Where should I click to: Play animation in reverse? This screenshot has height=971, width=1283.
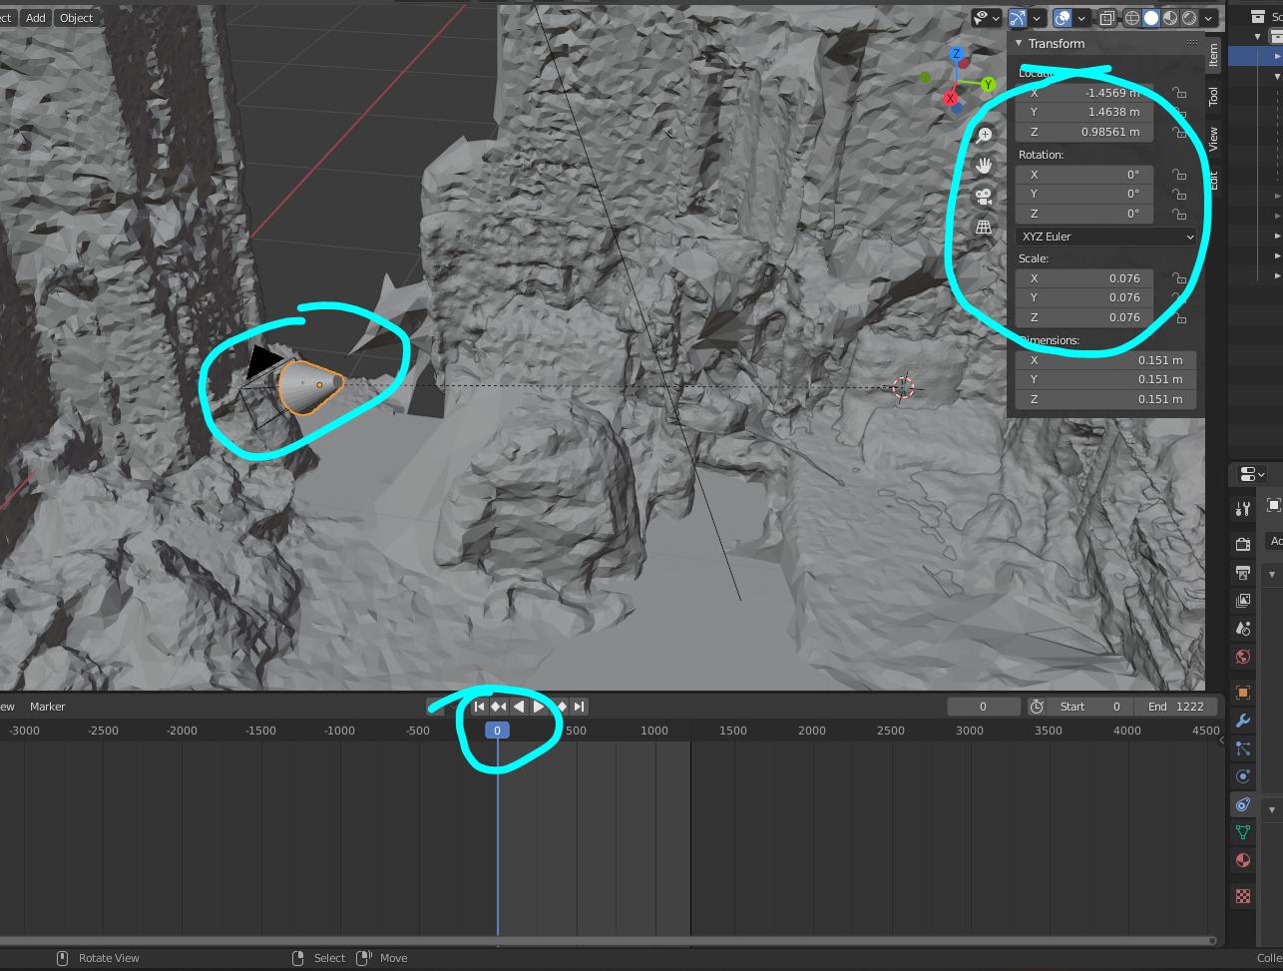pos(519,707)
